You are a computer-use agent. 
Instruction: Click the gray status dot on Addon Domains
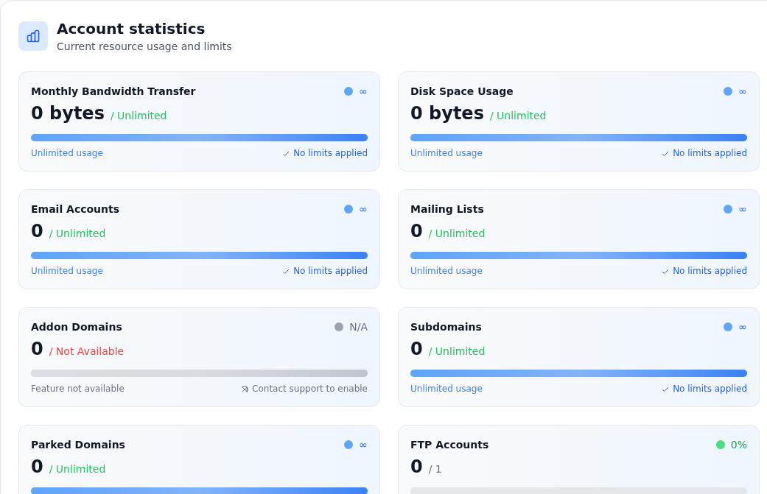coord(339,327)
